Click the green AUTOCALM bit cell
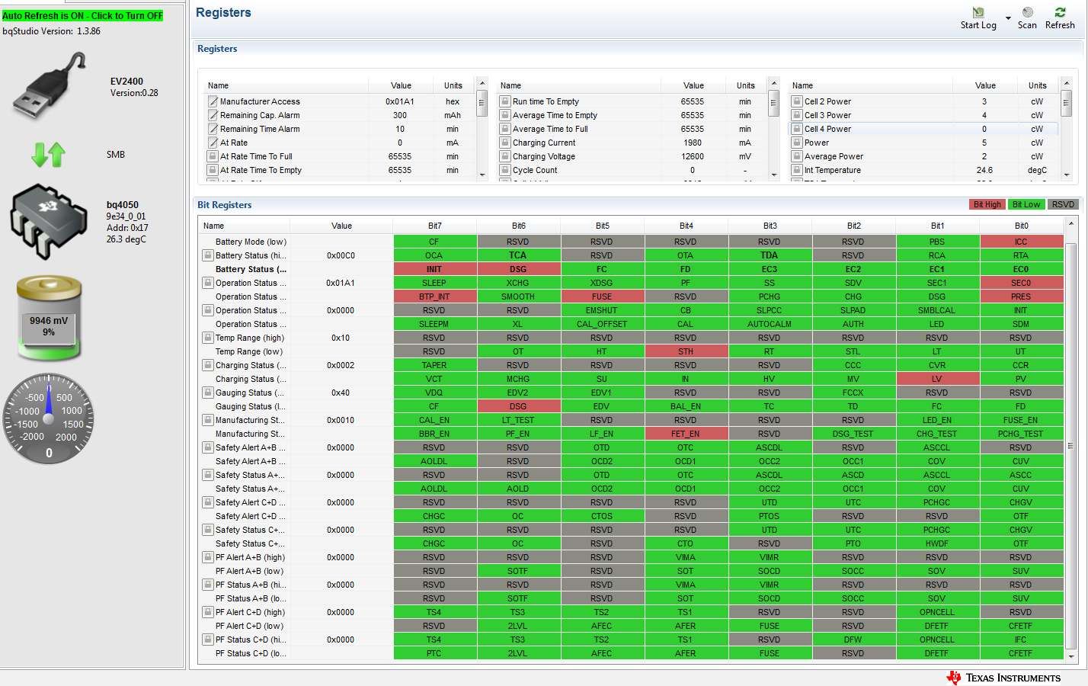This screenshot has width=1088, height=686. (770, 324)
